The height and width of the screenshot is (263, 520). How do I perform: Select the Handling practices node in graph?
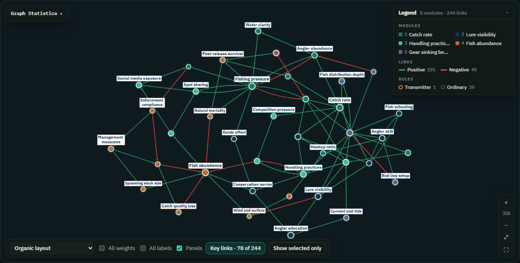(304, 174)
